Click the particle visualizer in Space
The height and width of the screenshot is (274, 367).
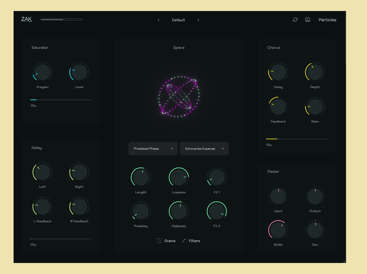click(x=179, y=97)
